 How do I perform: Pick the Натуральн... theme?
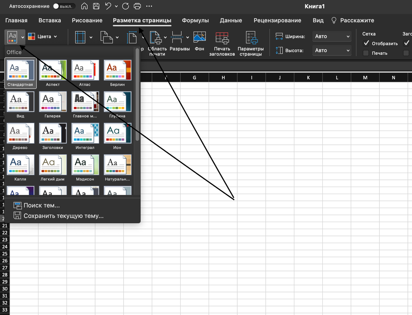click(x=117, y=168)
